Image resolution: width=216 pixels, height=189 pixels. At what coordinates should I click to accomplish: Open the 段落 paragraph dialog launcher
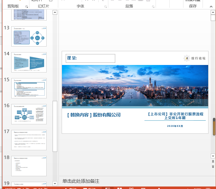(153, 7)
